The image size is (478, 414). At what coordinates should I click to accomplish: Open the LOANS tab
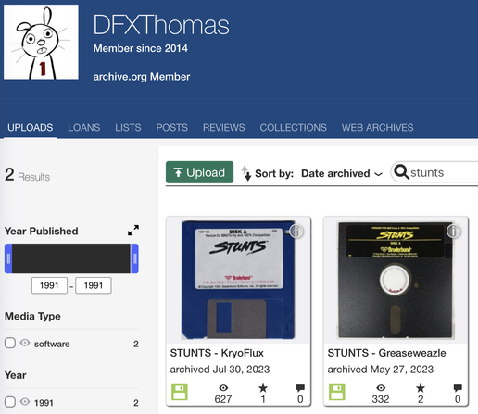[x=84, y=127]
